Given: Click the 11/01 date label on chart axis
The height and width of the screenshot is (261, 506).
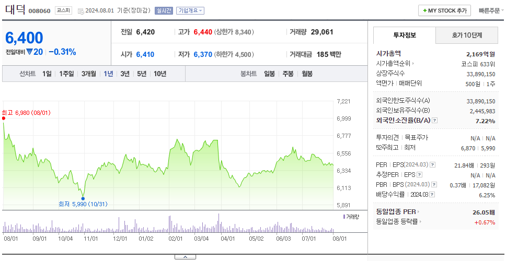Looking at the screenshot, I should tap(90, 239).
